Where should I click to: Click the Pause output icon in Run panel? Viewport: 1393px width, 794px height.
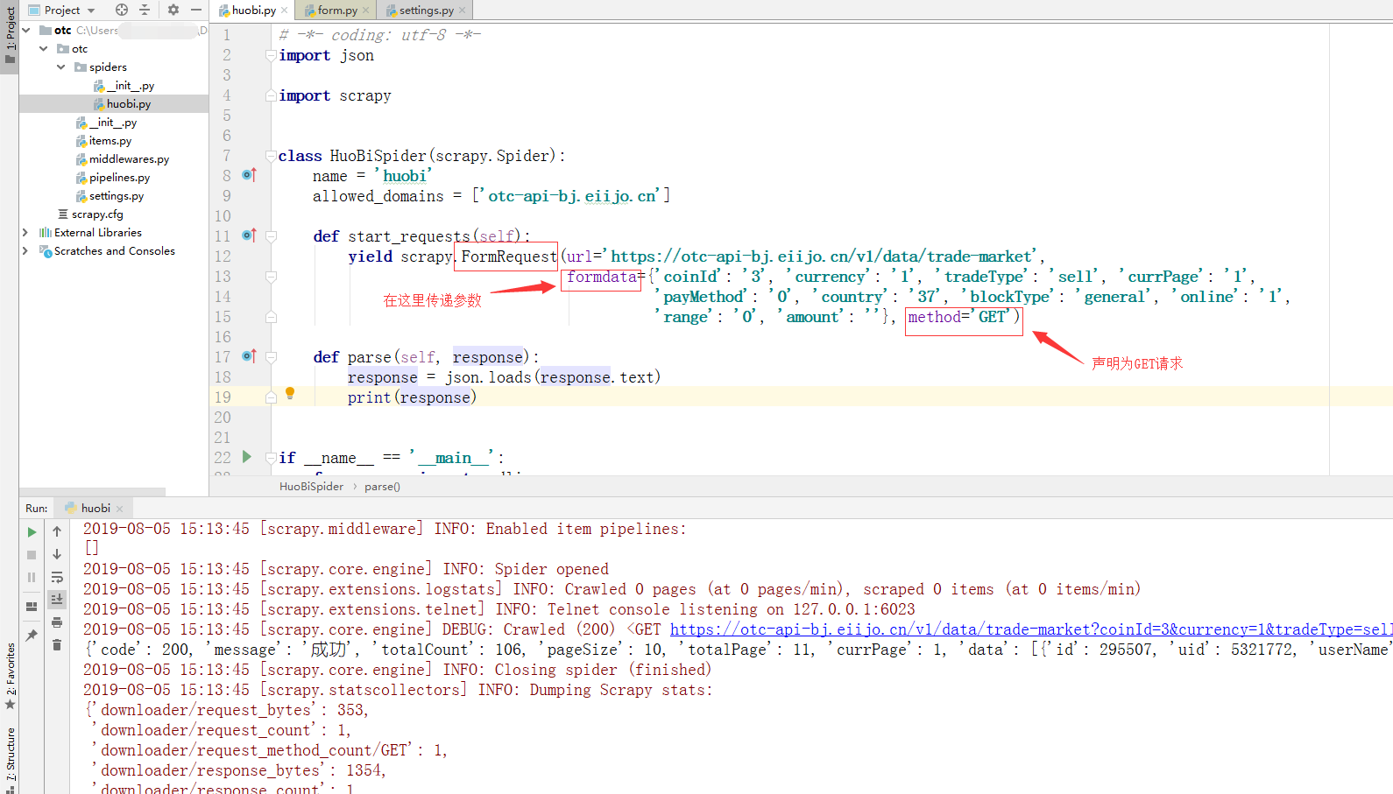32,578
